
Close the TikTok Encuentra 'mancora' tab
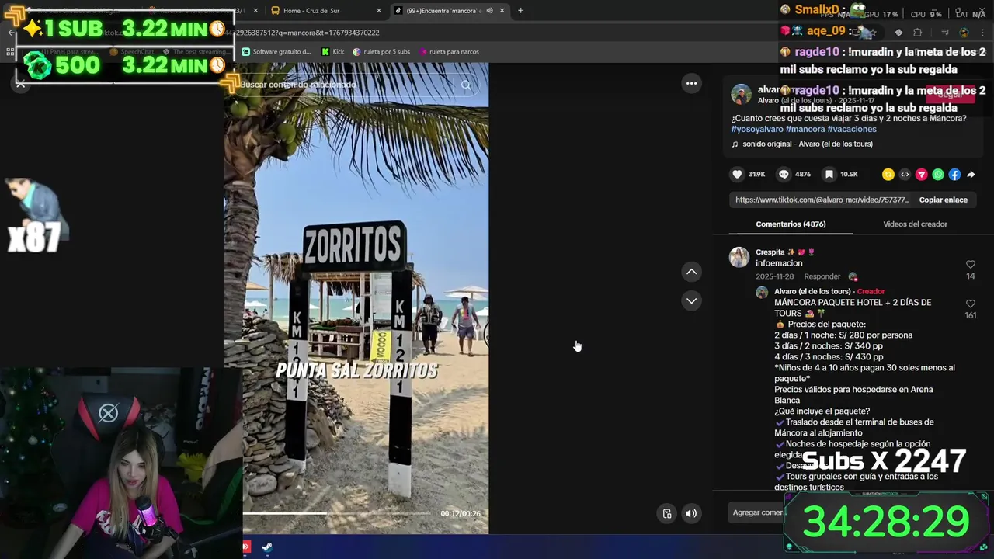(x=502, y=11)
